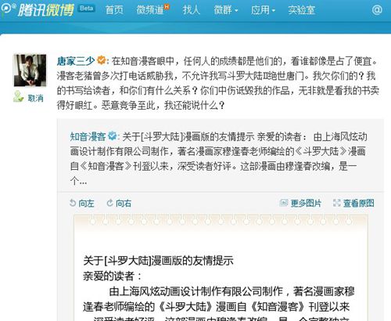Cancel following with 取消

[x=36, y=99]
